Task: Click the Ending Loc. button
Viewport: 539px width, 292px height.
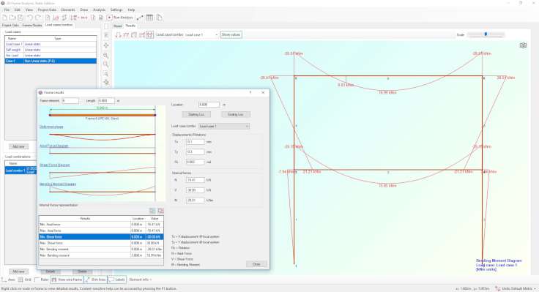Action: coord(236,114)
